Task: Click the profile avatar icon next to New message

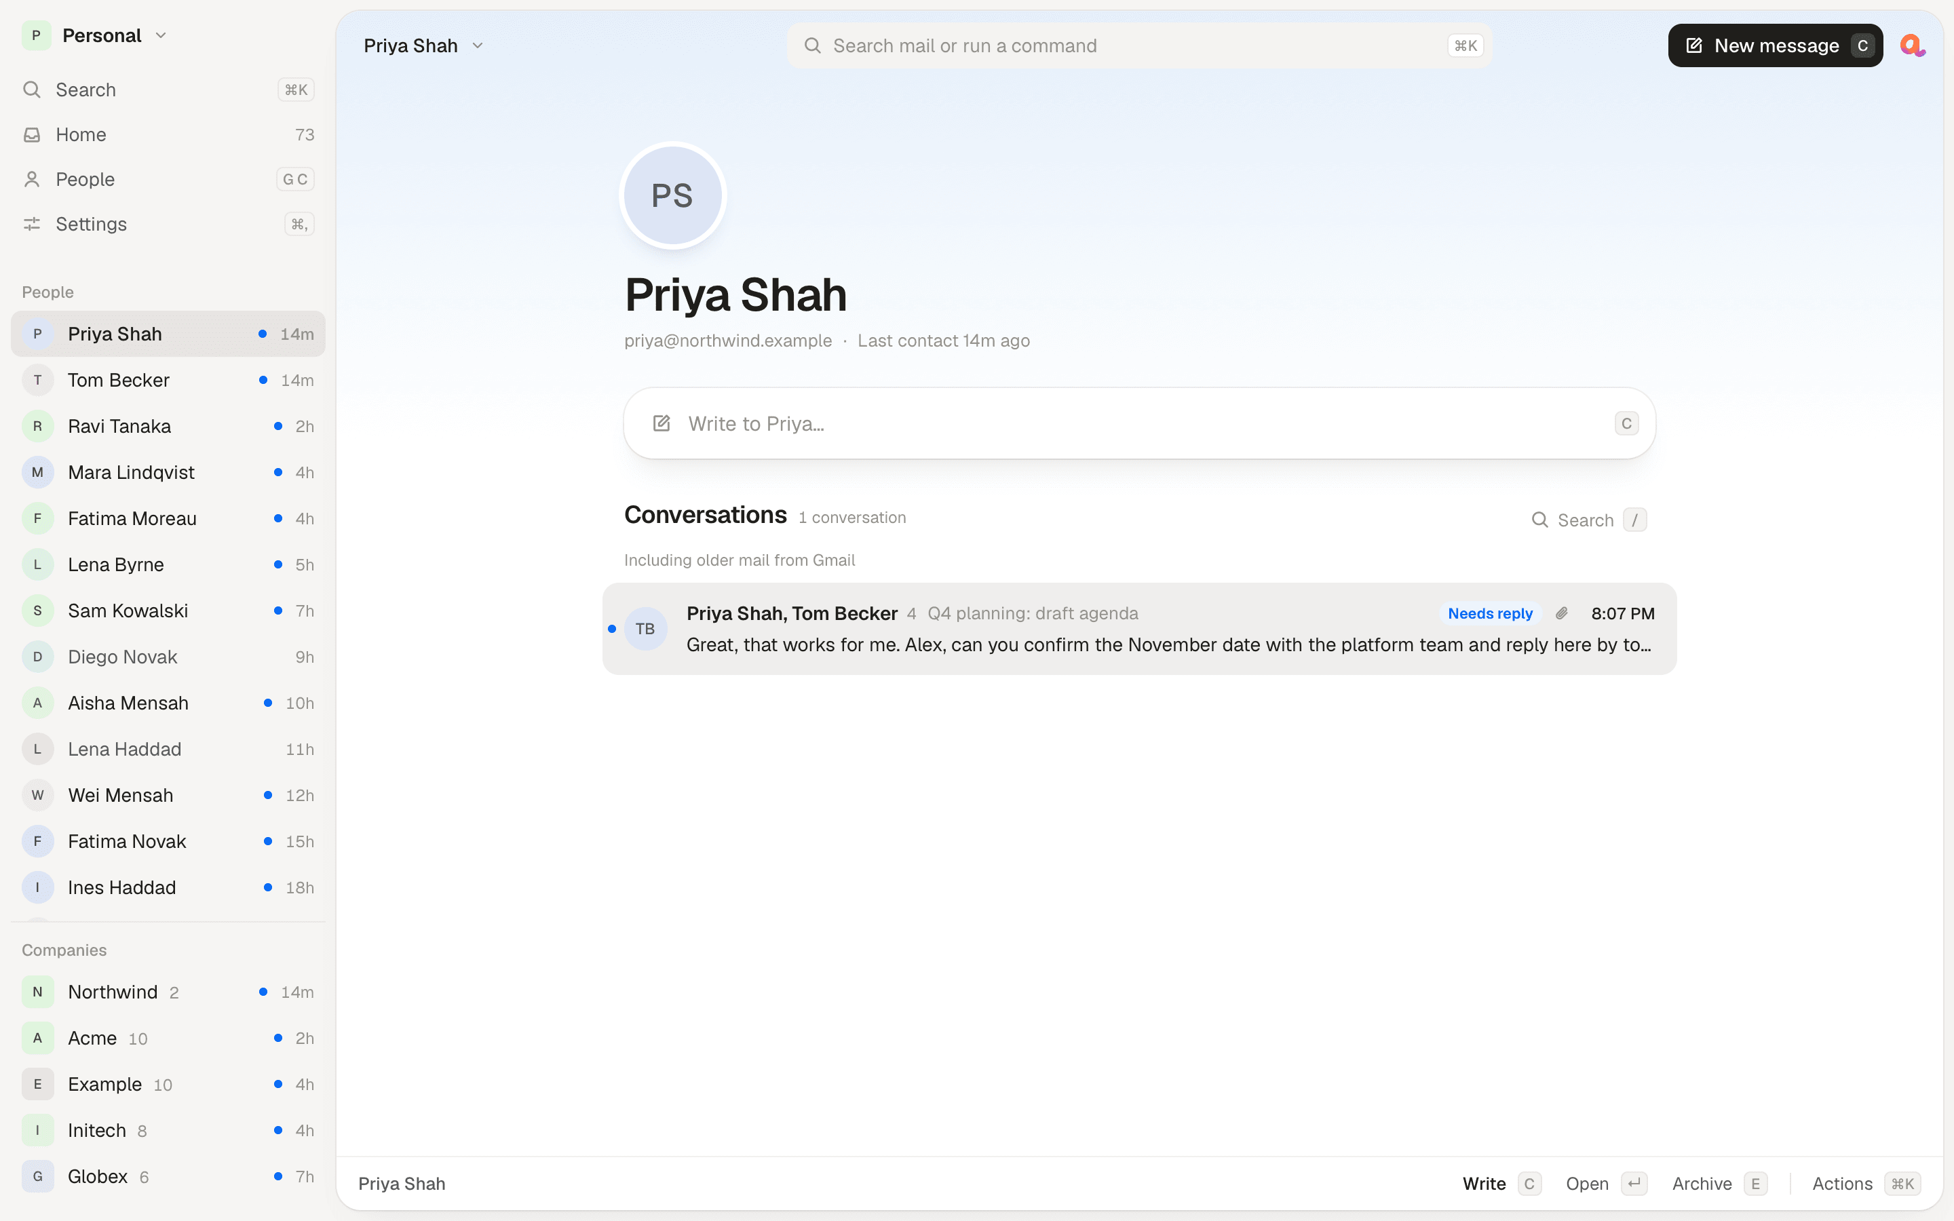Action: click(1912, 45)
